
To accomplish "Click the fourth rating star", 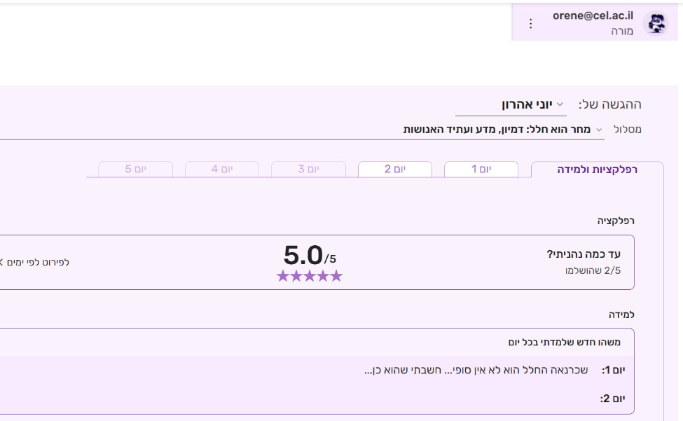I will [x=323, y=276].
